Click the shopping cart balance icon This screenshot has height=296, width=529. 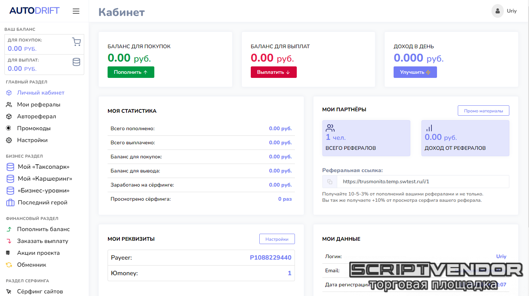(x=76, y=42)
